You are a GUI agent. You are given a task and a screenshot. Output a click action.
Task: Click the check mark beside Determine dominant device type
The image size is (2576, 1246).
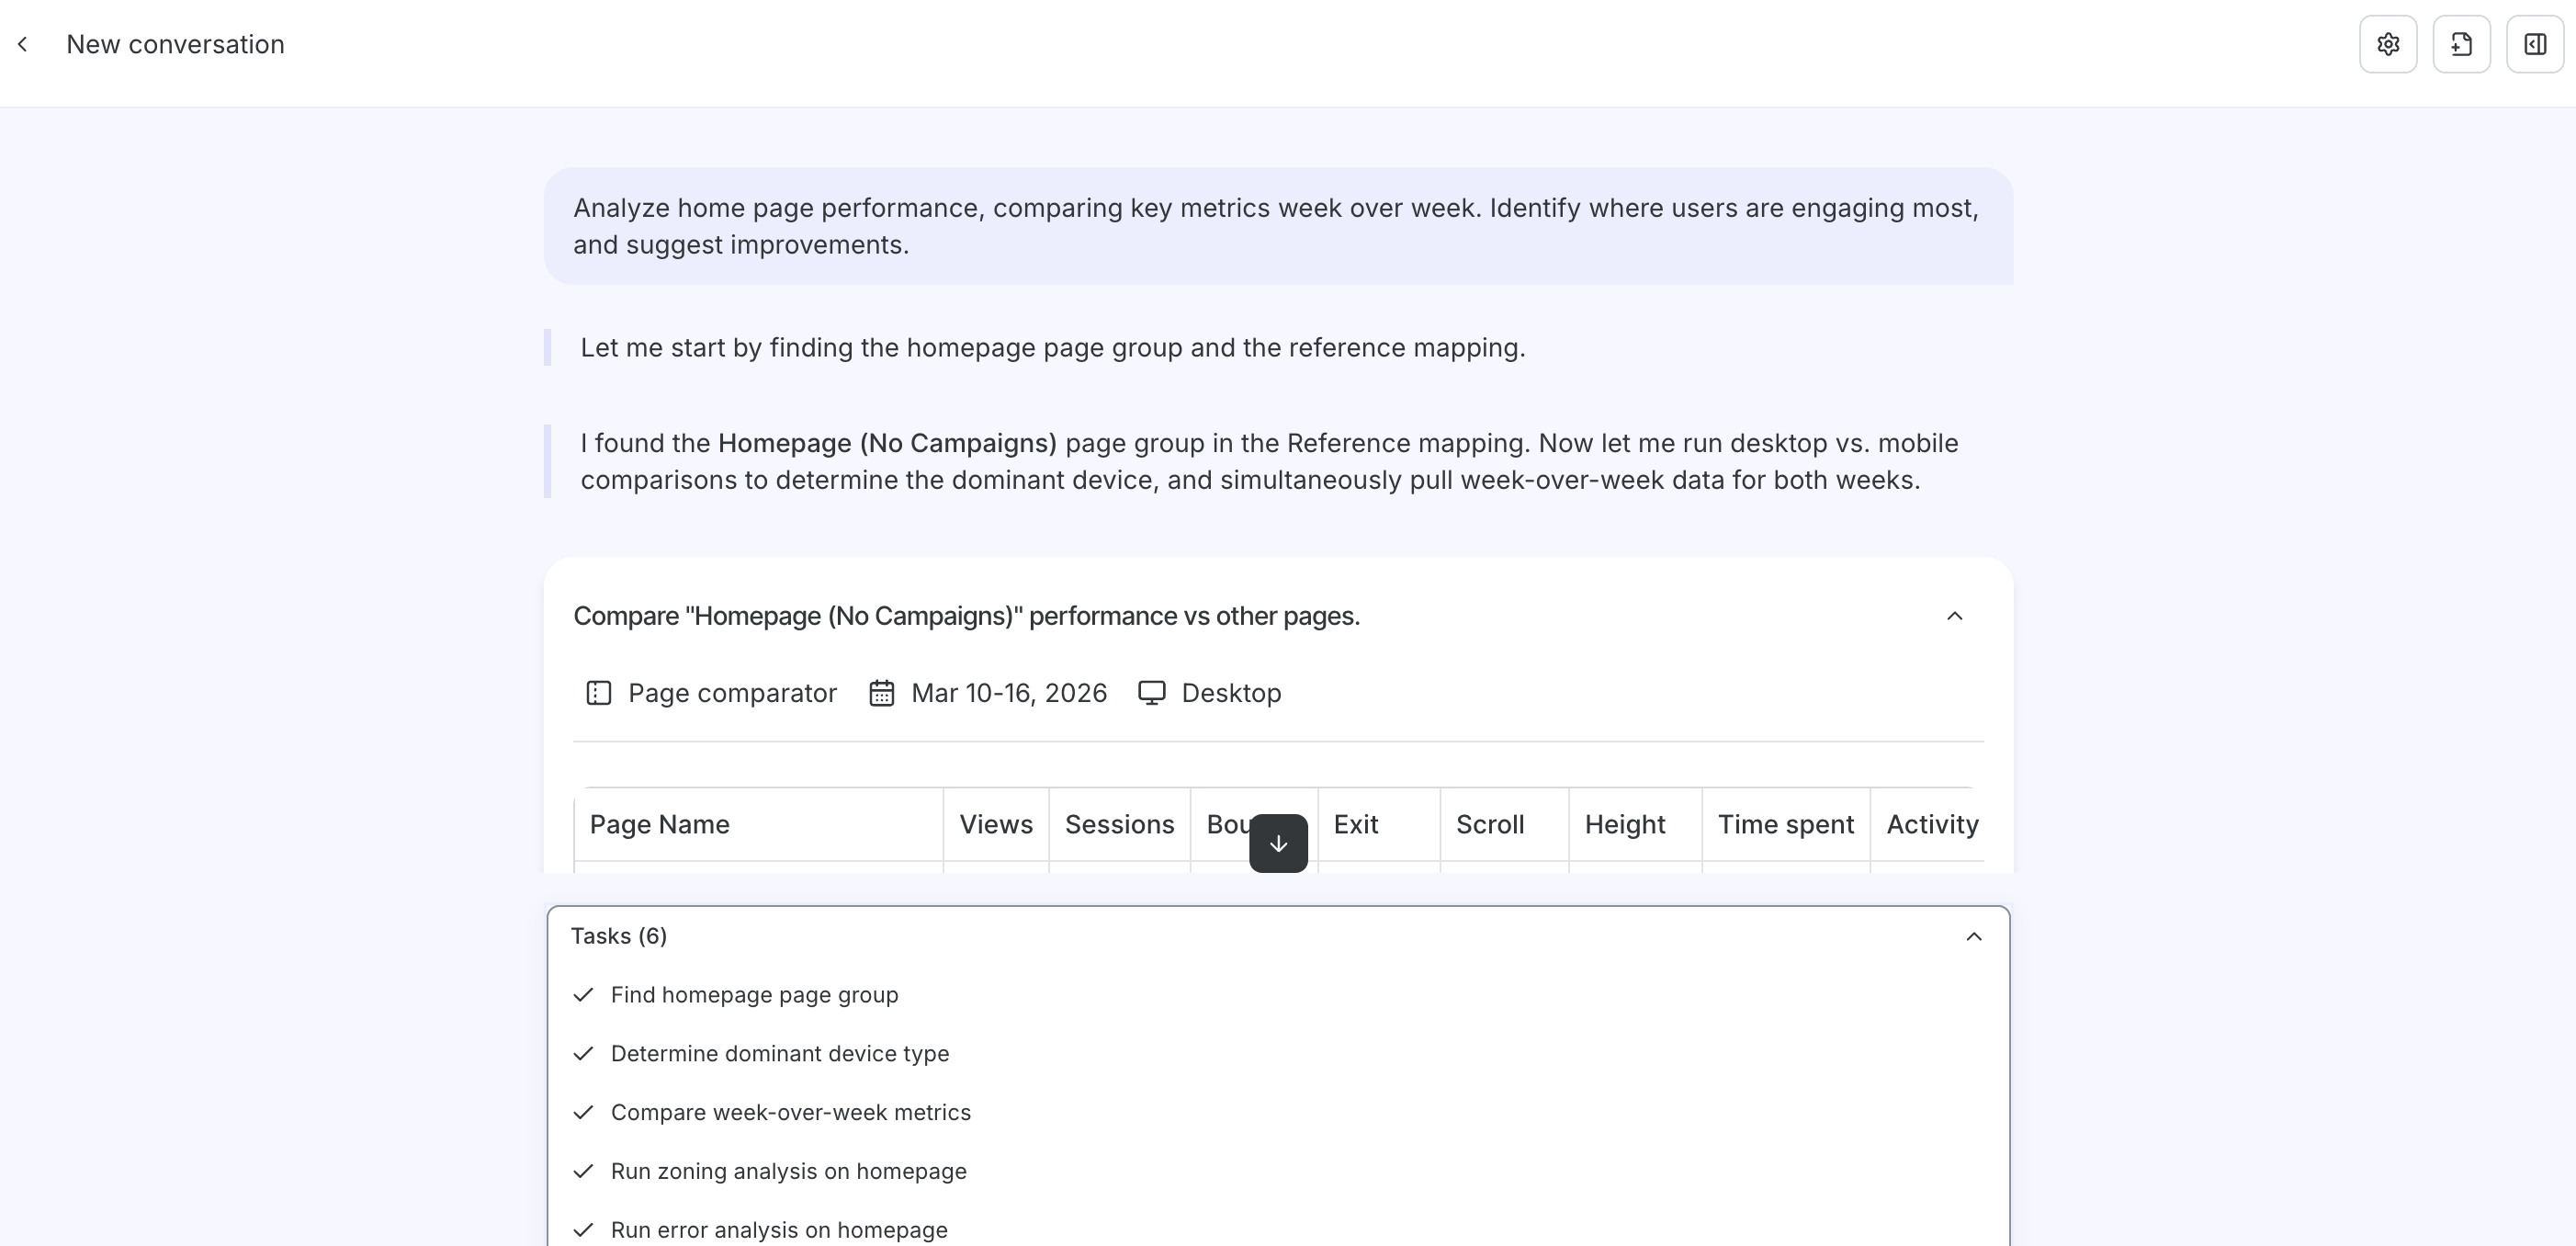[584, 1053]
